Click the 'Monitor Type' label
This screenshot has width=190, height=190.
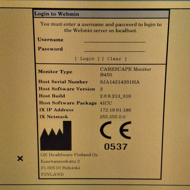(55, 72)
